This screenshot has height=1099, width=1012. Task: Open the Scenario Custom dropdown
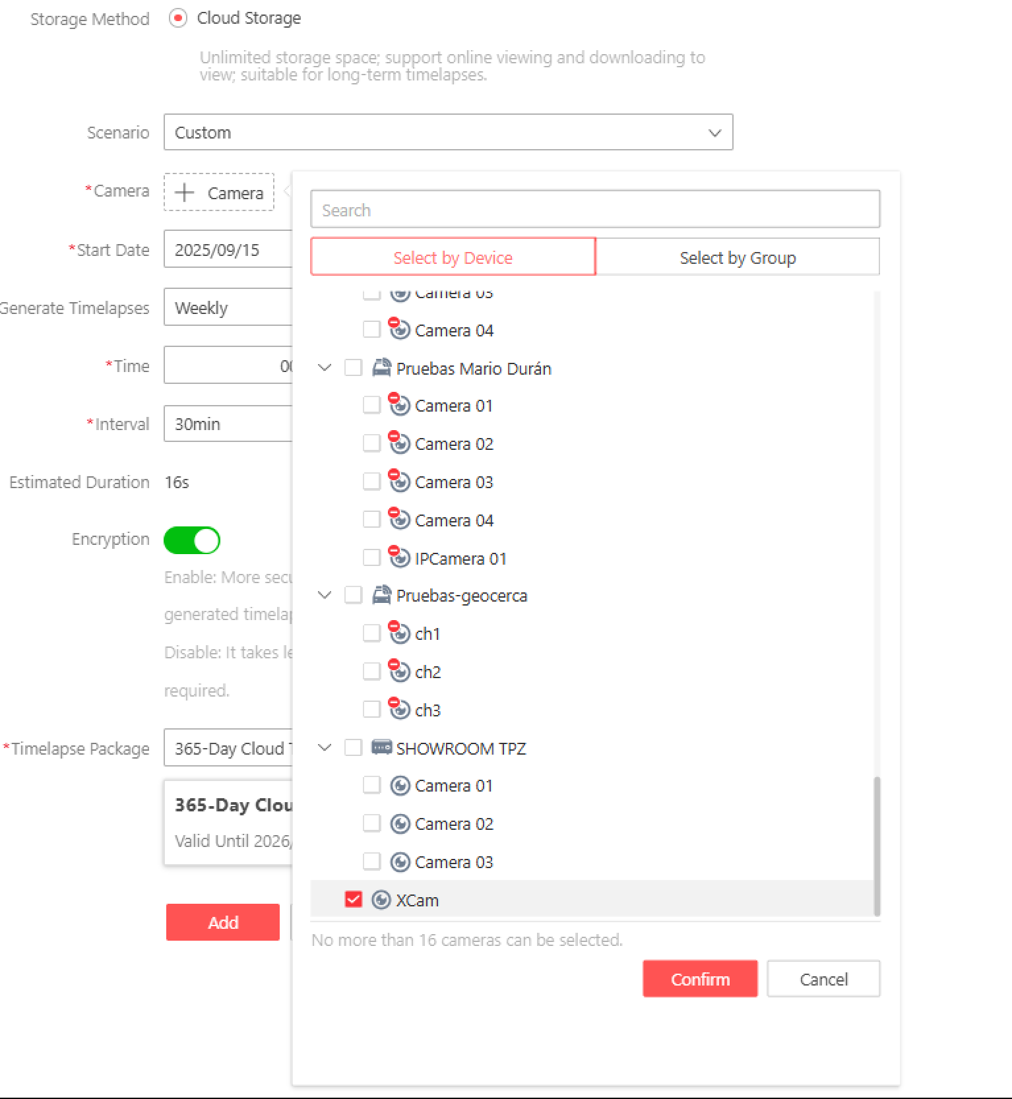point(449,132)
